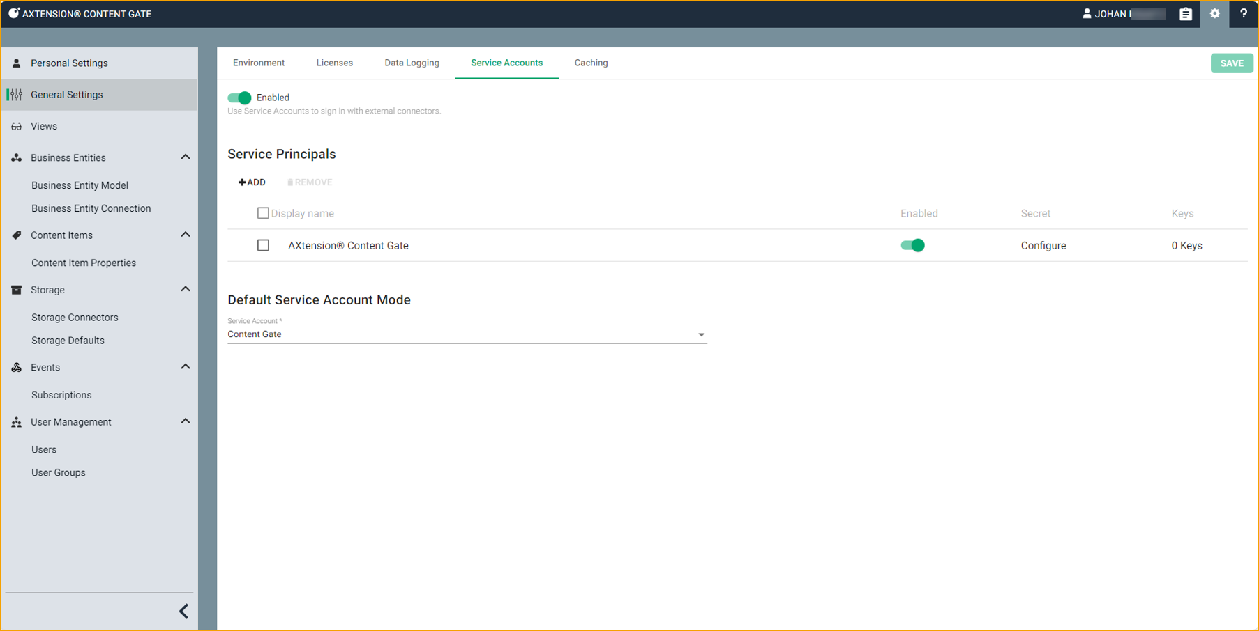Toggle the Service Accounts Enabled switch

pos(239,98)
